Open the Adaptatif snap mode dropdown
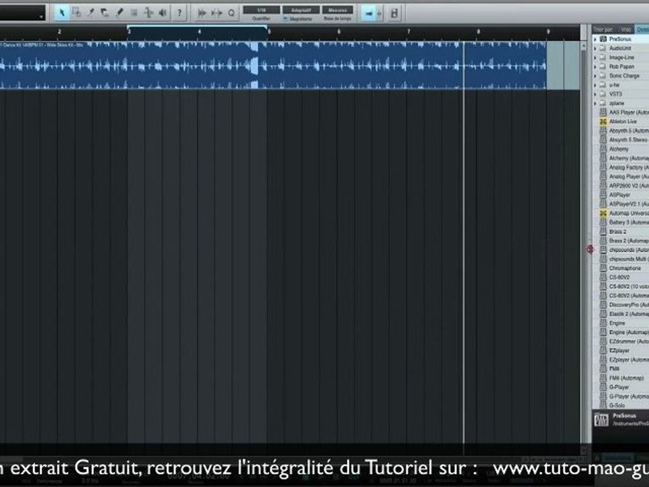649x487 pixels. [301, 10]
